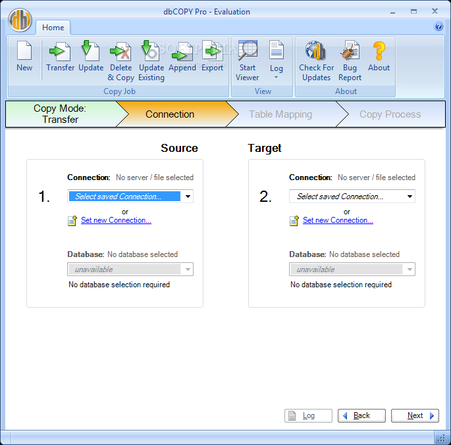Choose the Update copy job icon
The image size is (451, 445).
pos(91,51)
